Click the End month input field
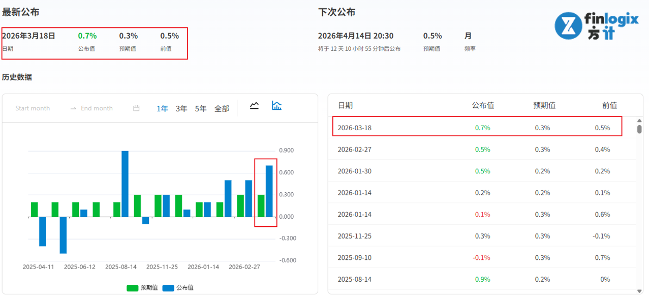 (97, 108)
